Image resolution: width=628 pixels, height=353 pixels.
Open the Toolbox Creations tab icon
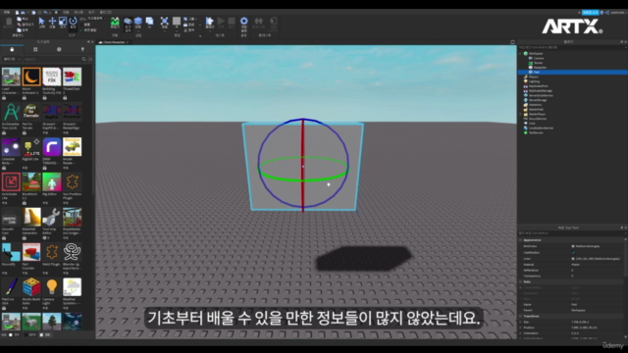82,49
